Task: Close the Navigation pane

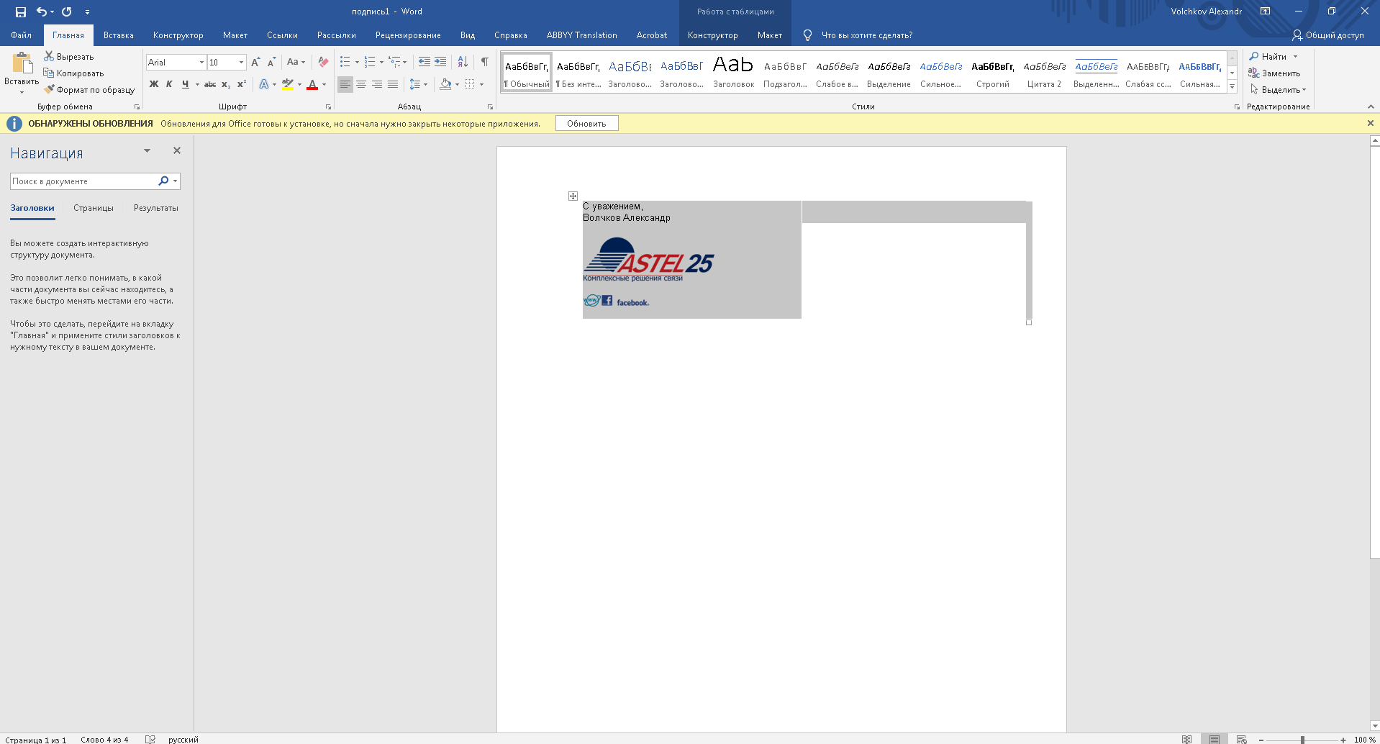Action: click(x=177, y=150)
